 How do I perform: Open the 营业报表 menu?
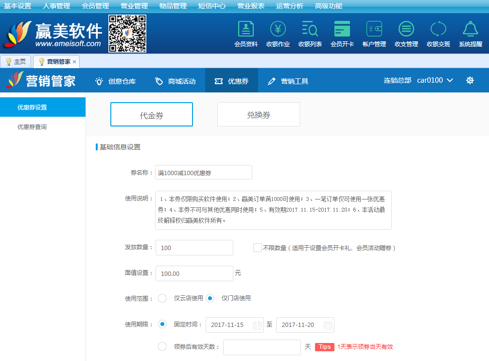pos(251,6)
